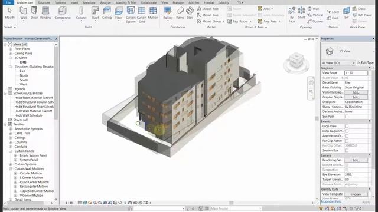Click the ViewCube in the 3D view
The height and width of the screenshot is (212, 378).
(296, 61)
